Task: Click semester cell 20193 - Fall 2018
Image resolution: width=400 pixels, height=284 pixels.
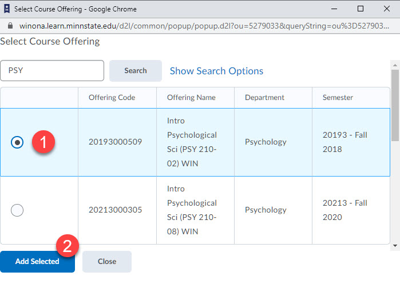Action: 345,142
